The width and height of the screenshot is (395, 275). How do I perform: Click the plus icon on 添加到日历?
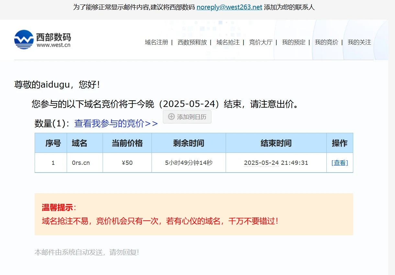(x=171, y=117)
